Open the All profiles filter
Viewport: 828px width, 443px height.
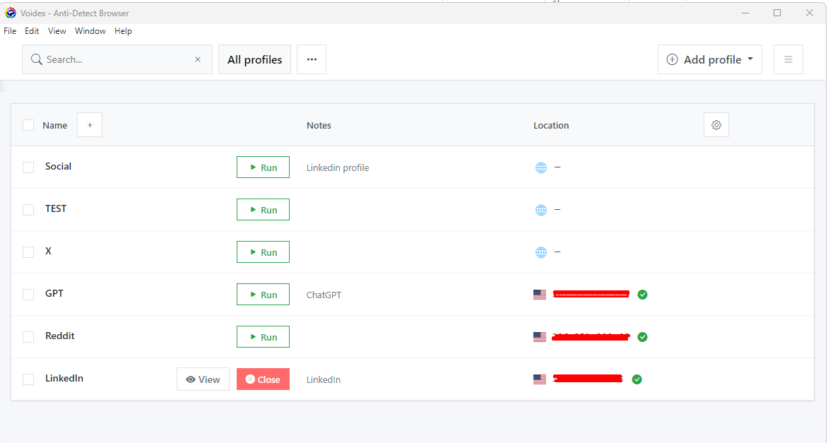[x=254, y=59]
